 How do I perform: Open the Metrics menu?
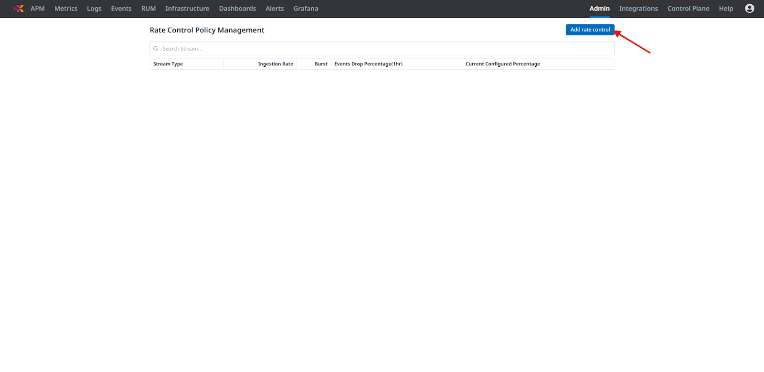tap(66, 9)
